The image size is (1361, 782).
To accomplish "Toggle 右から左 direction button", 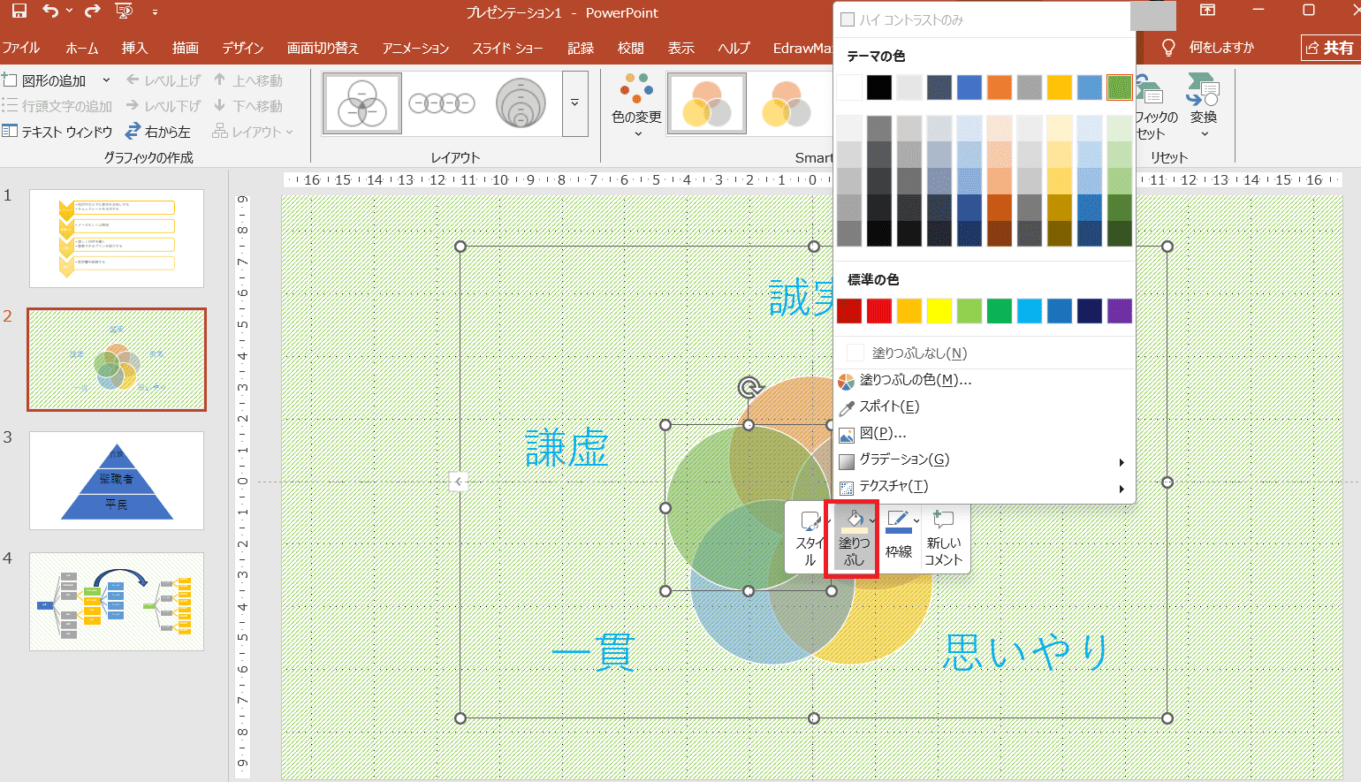I will tap(158, 132).
